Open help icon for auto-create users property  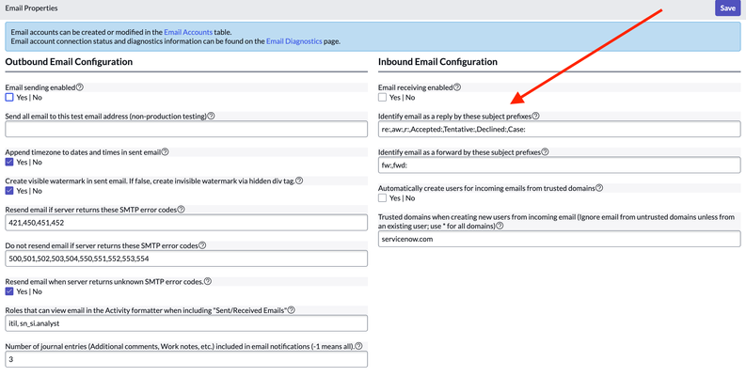coord(599,188)
